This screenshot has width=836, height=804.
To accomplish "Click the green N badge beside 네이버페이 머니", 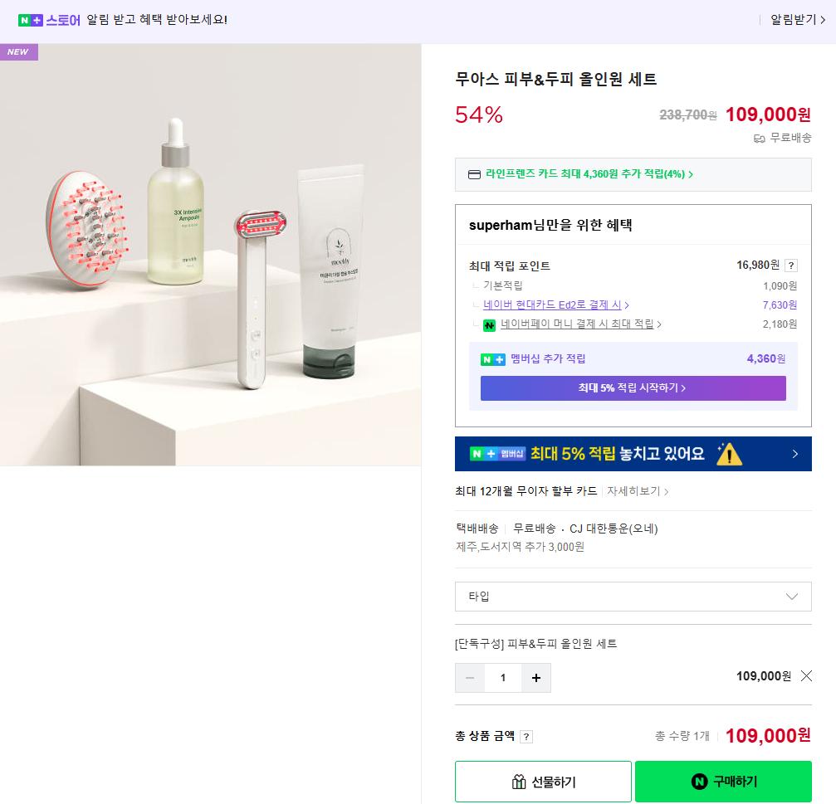I will click(490, 324).
